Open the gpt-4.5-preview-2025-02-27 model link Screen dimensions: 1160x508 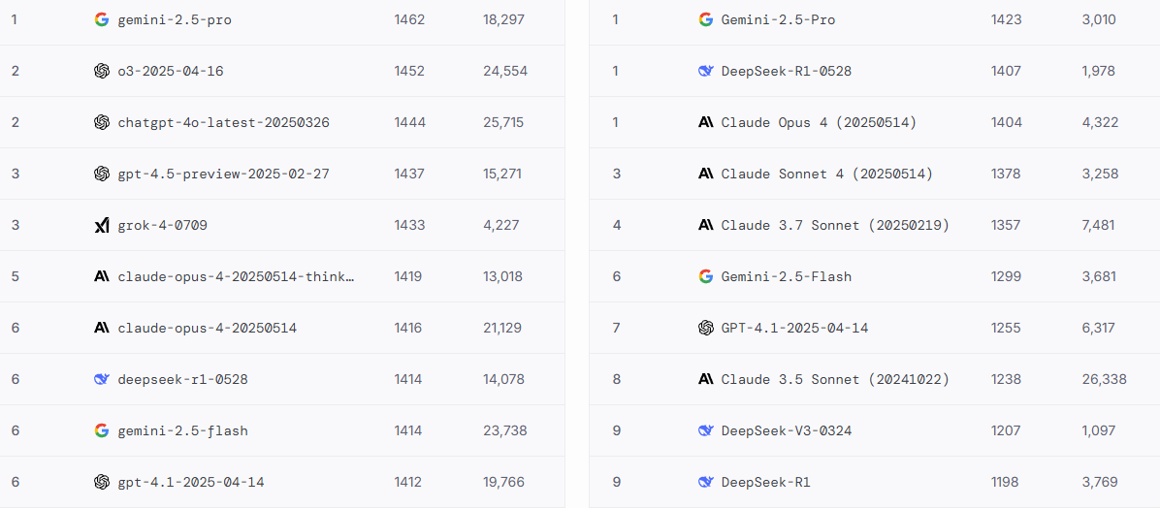223,174
